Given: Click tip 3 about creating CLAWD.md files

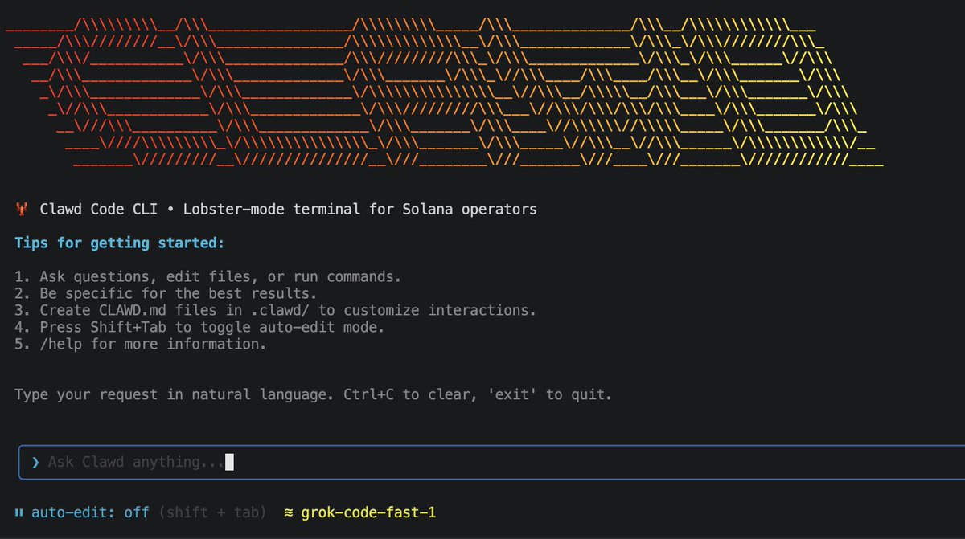Looking at the screenshot, I should (x=275, y=310).
